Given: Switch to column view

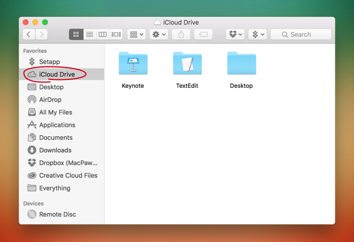Looking at the screenshot, I should coord(103,34).
